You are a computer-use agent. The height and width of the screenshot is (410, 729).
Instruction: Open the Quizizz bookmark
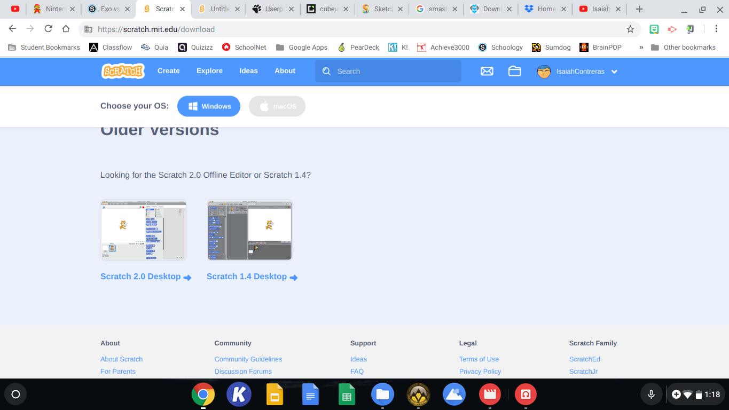click(195, 48)
